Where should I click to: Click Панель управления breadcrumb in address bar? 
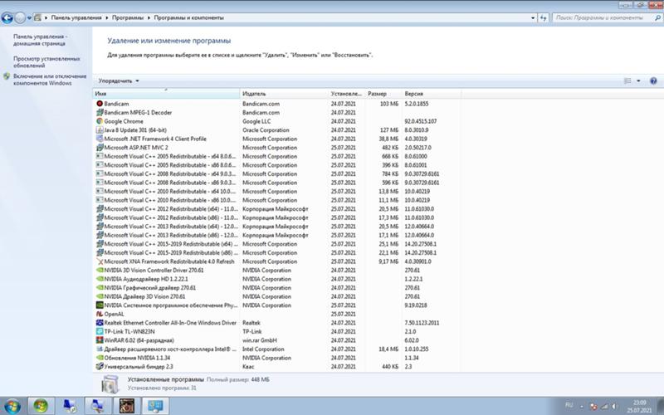click(x=76, y=17)
